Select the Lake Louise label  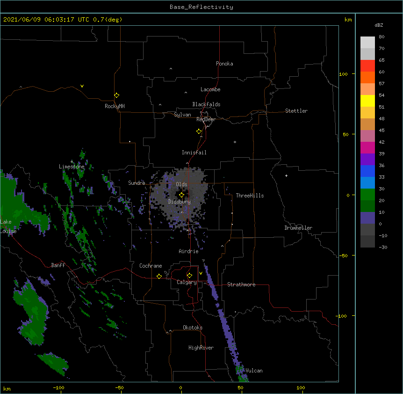point(7,226)
